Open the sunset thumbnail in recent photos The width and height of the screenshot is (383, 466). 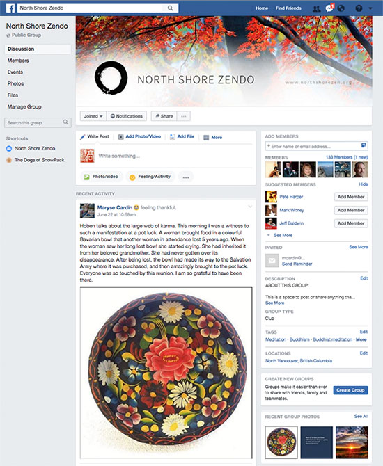pos(352,442)
